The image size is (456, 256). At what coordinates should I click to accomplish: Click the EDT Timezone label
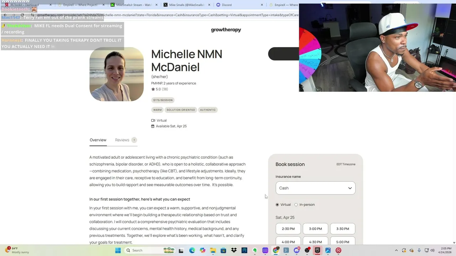click(346, 164)
